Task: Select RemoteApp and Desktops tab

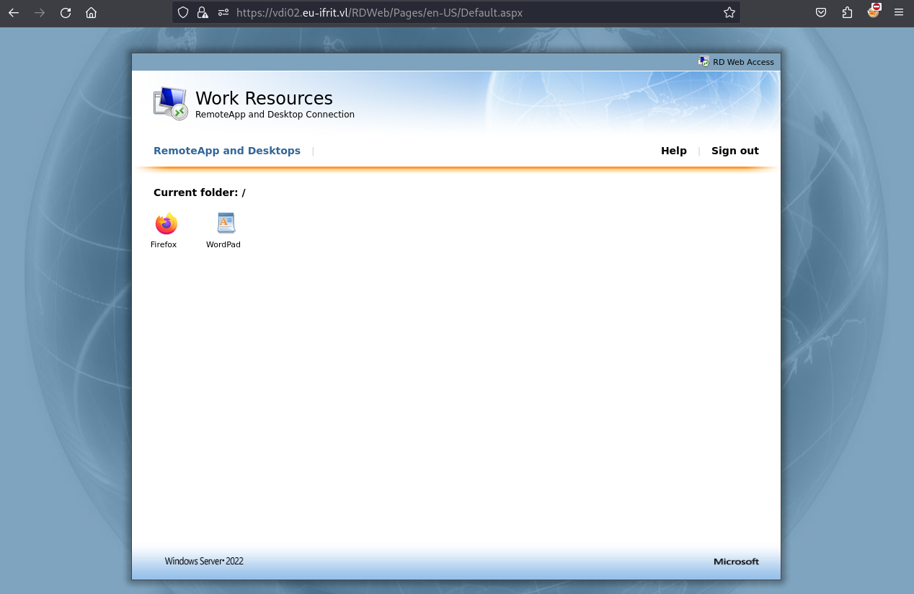Action: [227, 151]
